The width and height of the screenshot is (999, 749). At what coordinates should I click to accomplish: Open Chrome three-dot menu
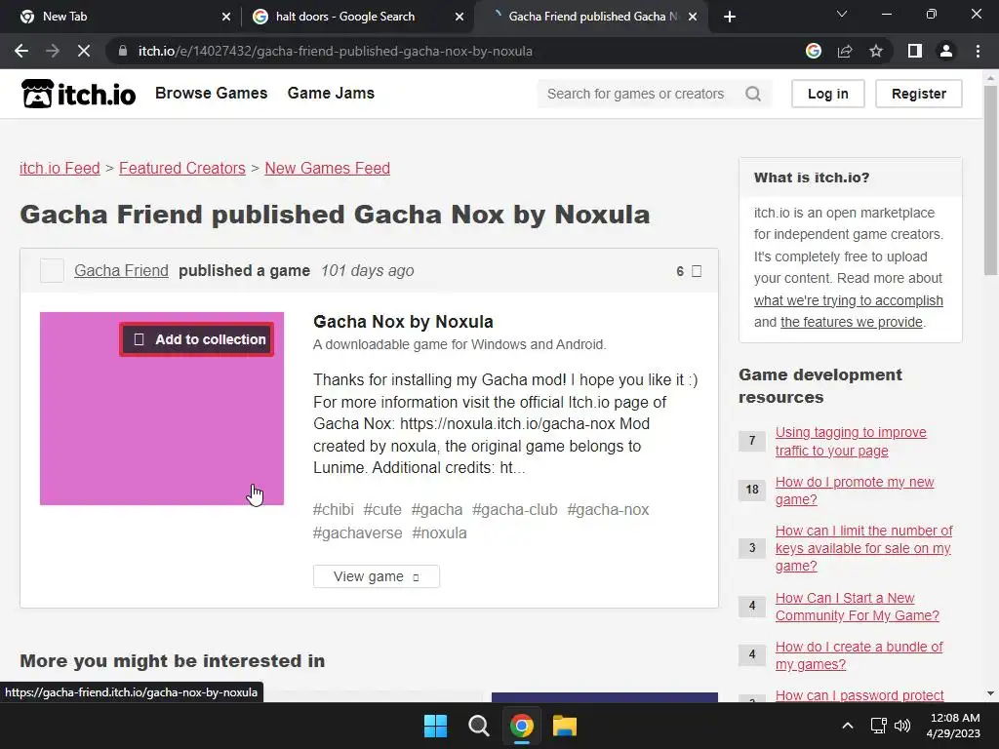978,51
